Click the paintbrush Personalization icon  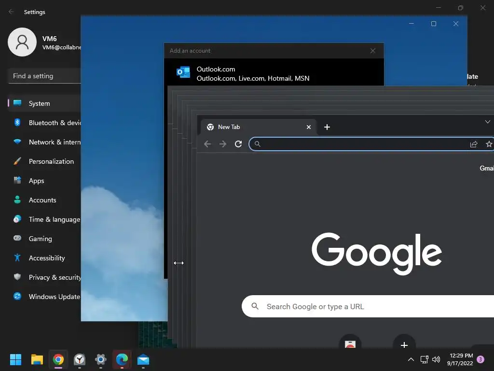[x=17, y=161]
